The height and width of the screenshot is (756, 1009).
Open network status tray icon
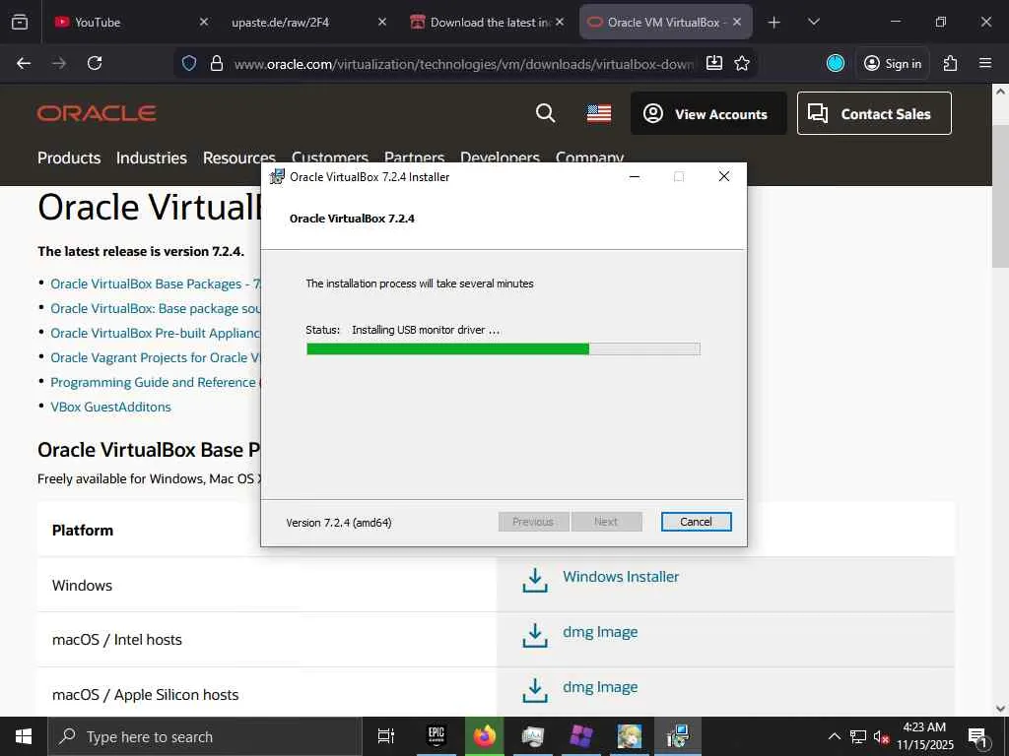pyautogui.click(x=858, y=736)
